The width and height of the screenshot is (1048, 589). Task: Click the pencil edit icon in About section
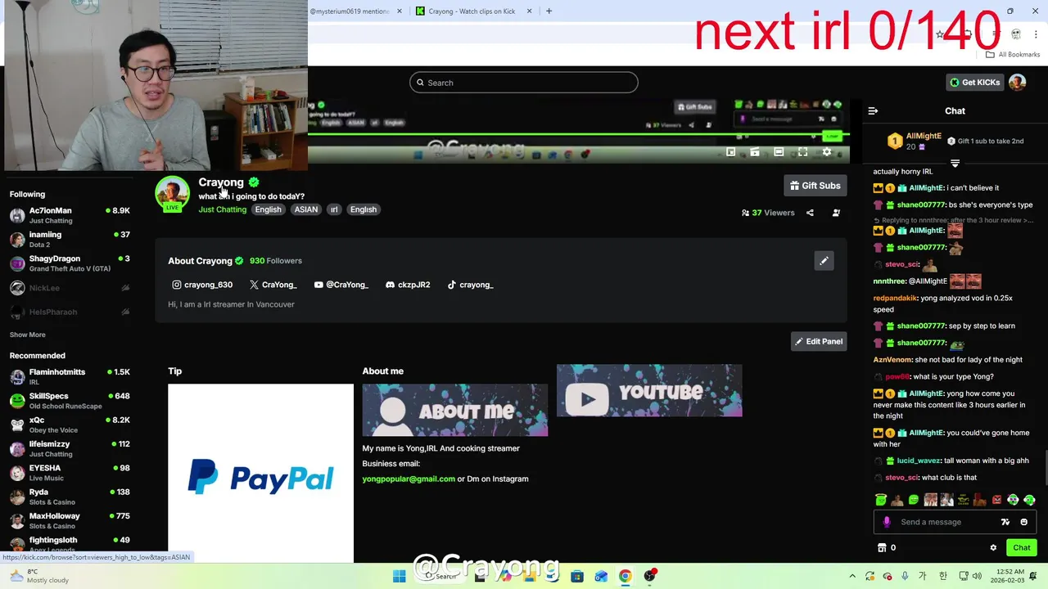click(x=824, y=261)
